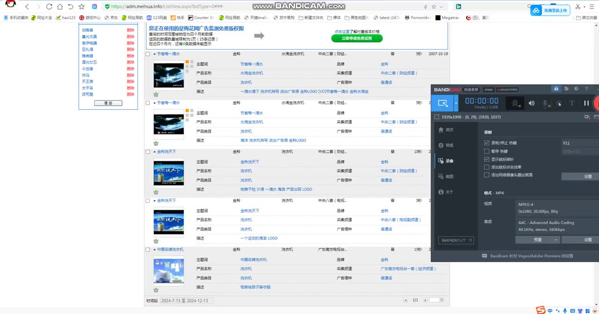Image resolution: width=599 pixels, height=314 pixels.
Task: Tick the Bandicam 1920x1008 area checkbox
Action: [x=437, y=117]
